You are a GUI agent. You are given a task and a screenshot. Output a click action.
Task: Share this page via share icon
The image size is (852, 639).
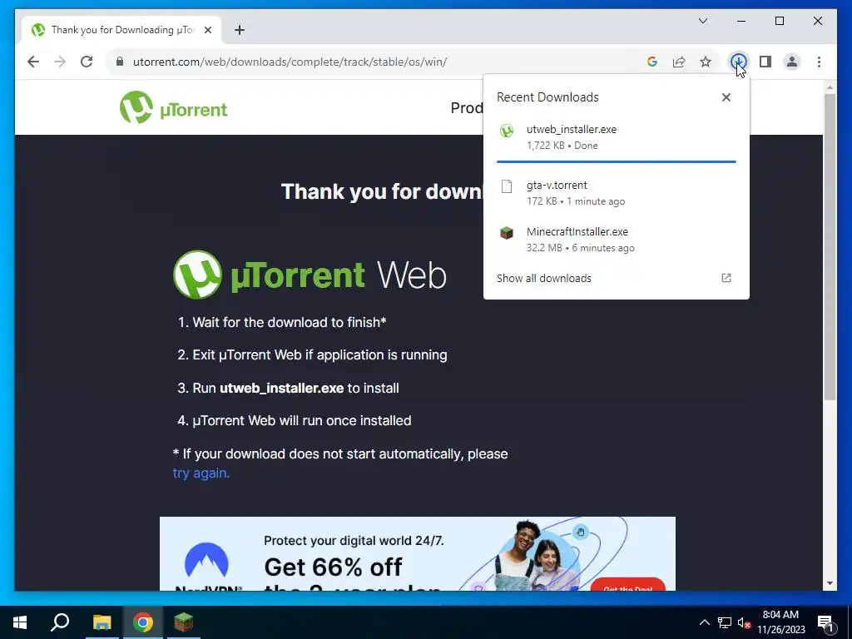[x=679, y=62]
